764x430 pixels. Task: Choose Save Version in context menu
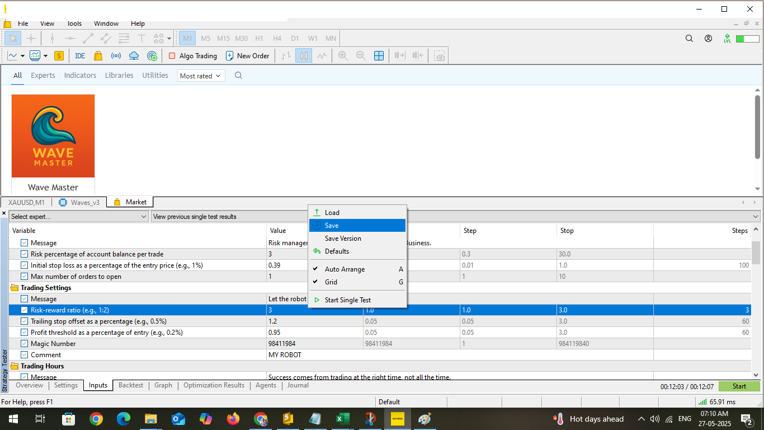click(343, 239)
